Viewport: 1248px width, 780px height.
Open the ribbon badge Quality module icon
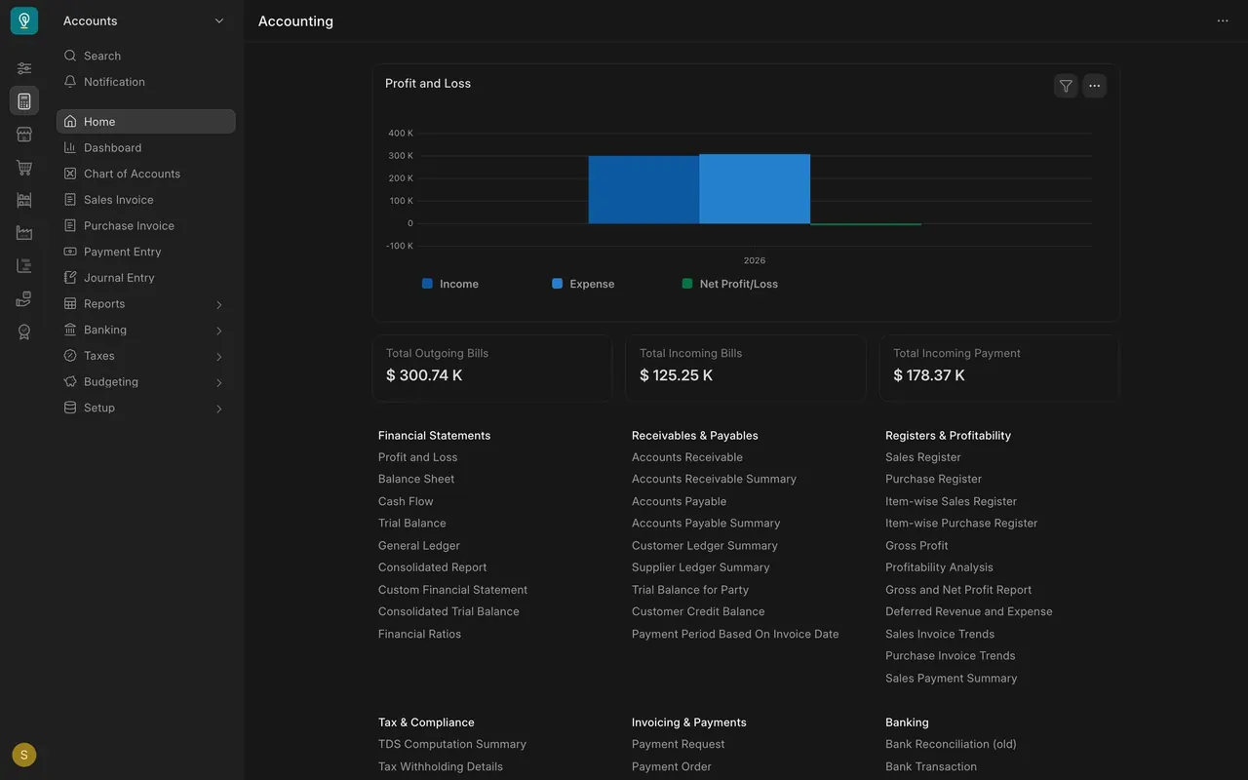point(24,332)
